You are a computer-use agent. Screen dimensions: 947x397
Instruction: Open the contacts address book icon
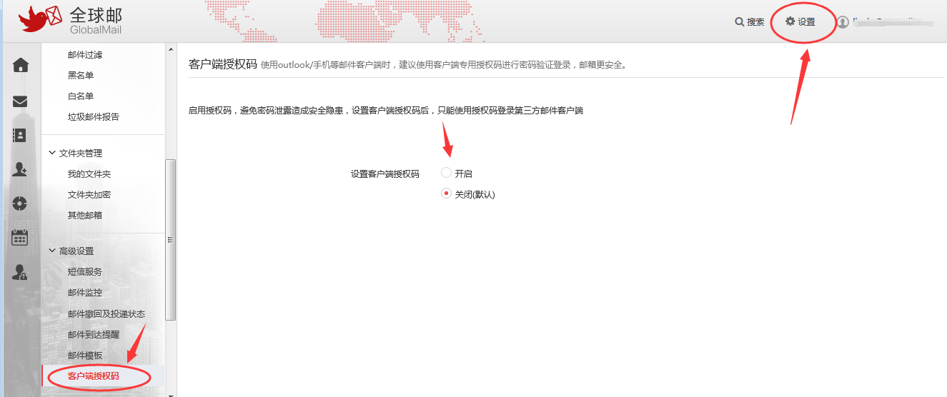[x=20, y=135]
